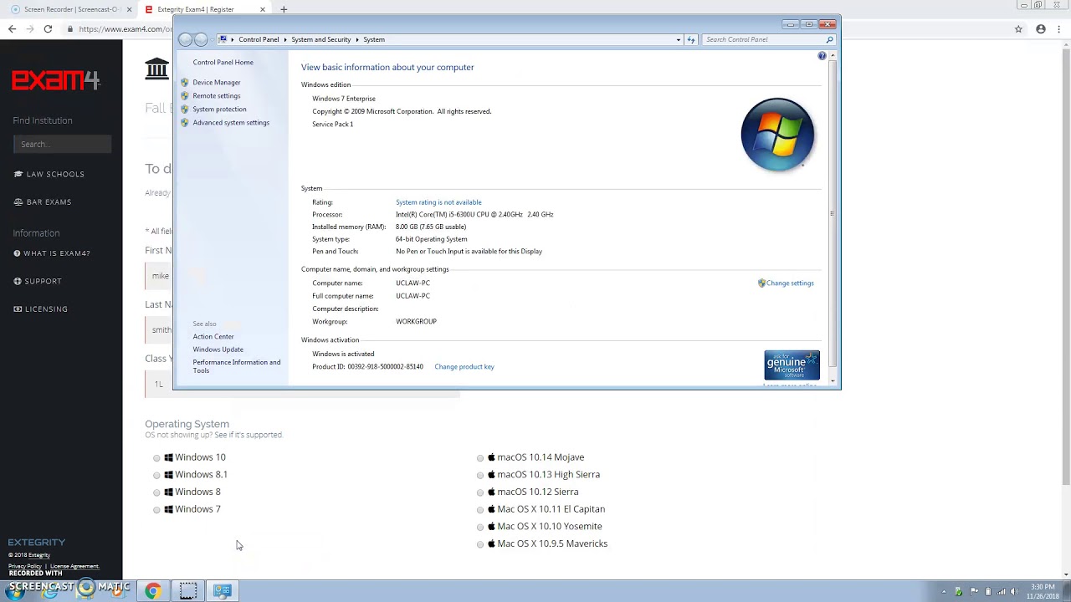
Task: Click the magnifier in Search Control Panel box
Action: click(x=829, y=39)
